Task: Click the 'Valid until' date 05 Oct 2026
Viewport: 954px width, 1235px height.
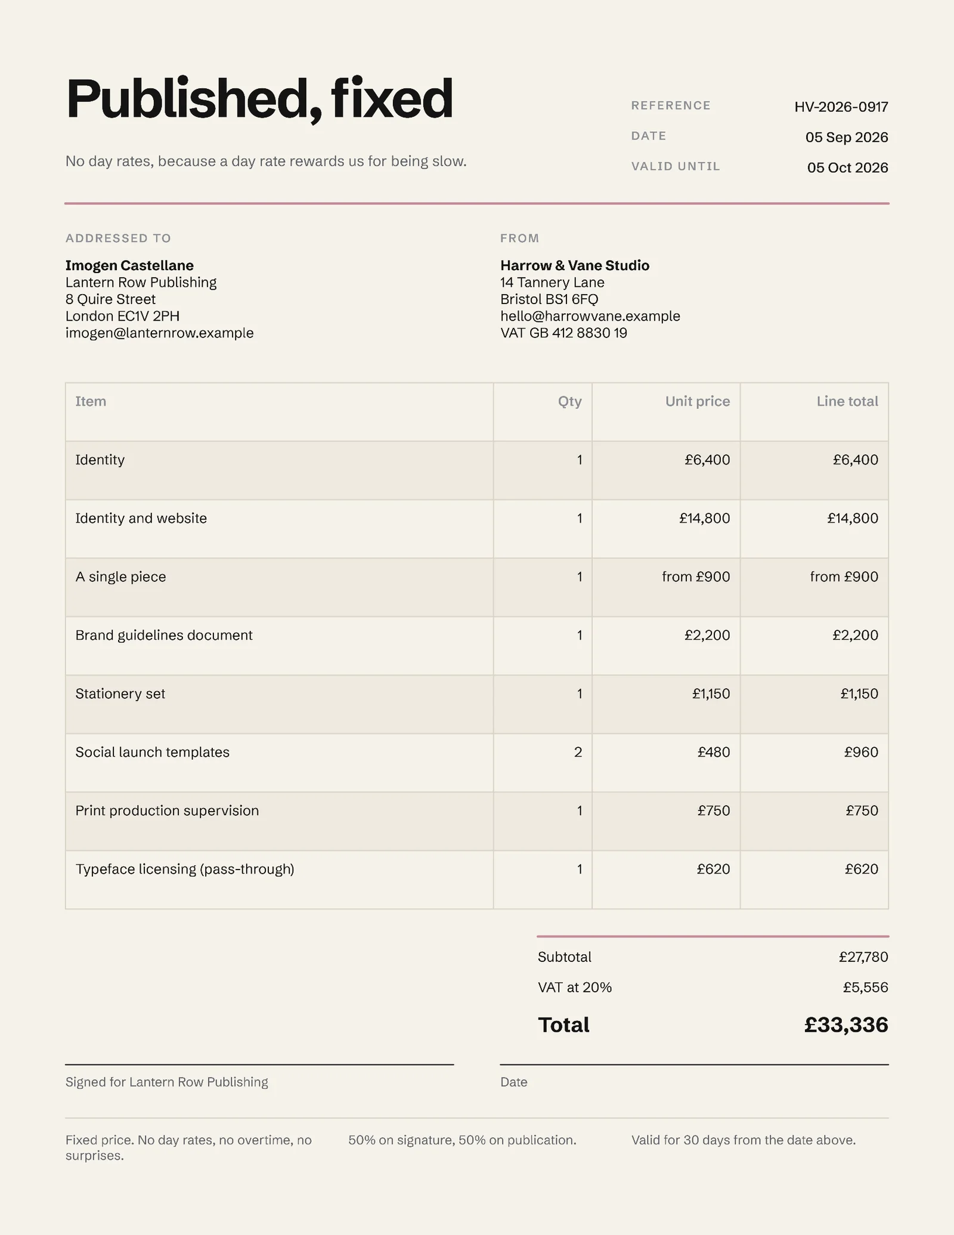Action: (847, 168)
